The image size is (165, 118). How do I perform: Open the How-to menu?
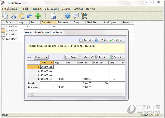[x=90, y=9]
